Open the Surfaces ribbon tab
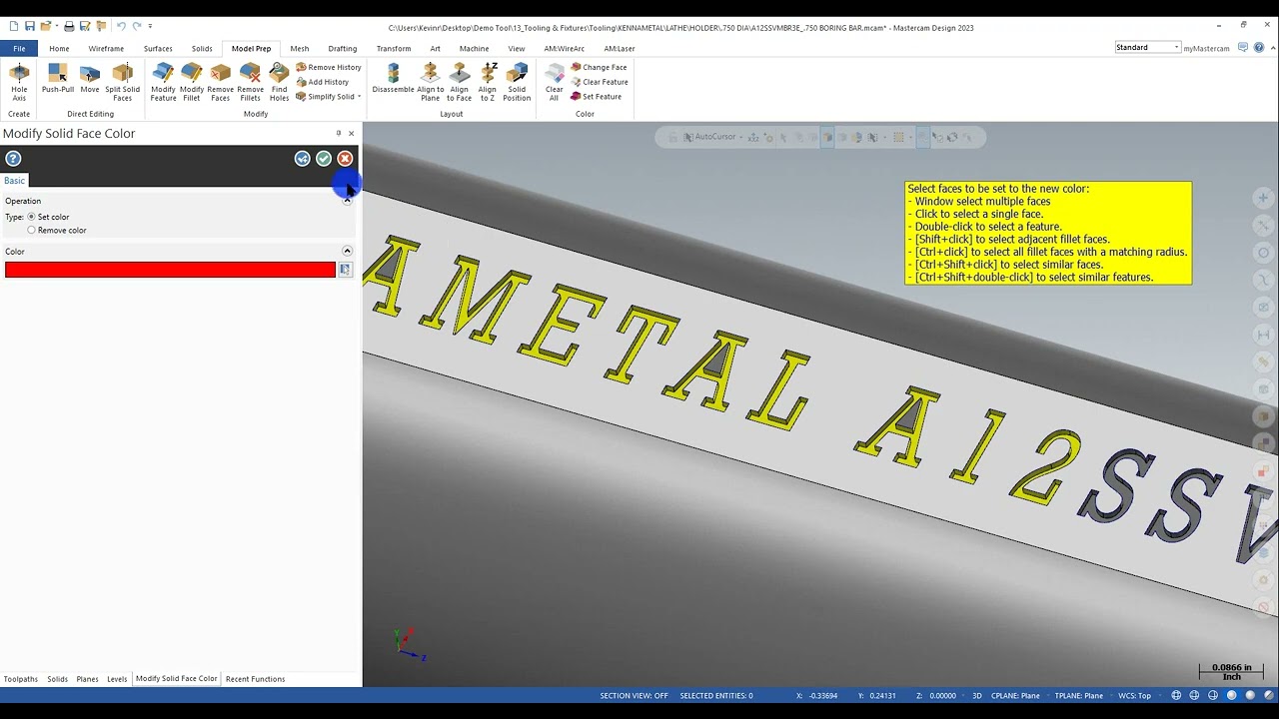1279x719 pixels. [x=158, y=48]
